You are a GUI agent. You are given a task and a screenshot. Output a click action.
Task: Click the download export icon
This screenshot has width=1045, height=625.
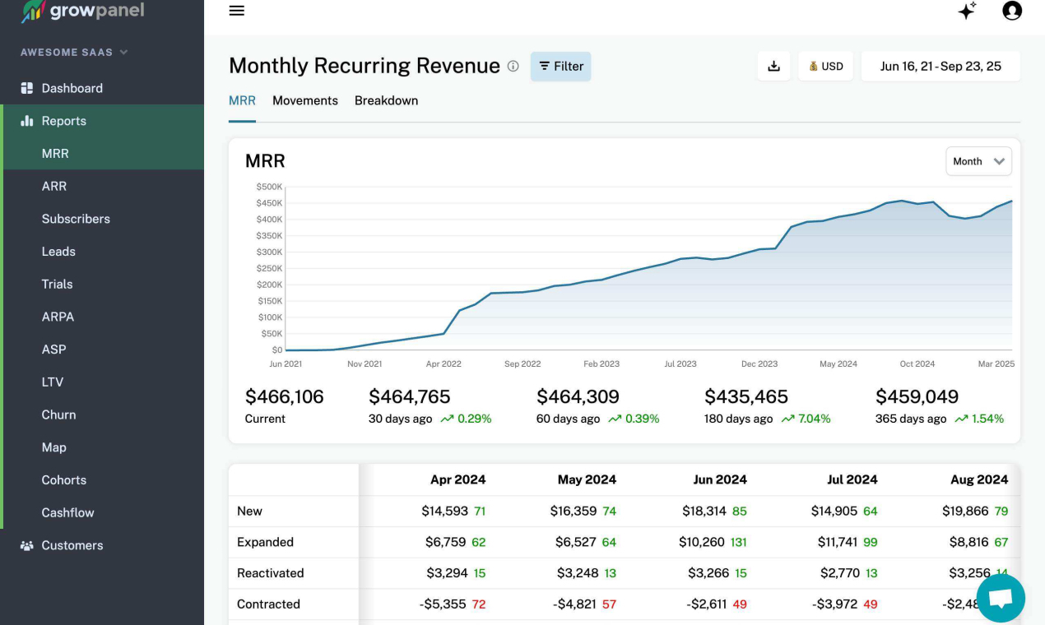pyautogui.click(x=773, y=67)
